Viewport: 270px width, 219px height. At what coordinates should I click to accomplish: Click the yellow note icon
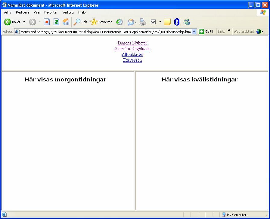coord(167,22)
